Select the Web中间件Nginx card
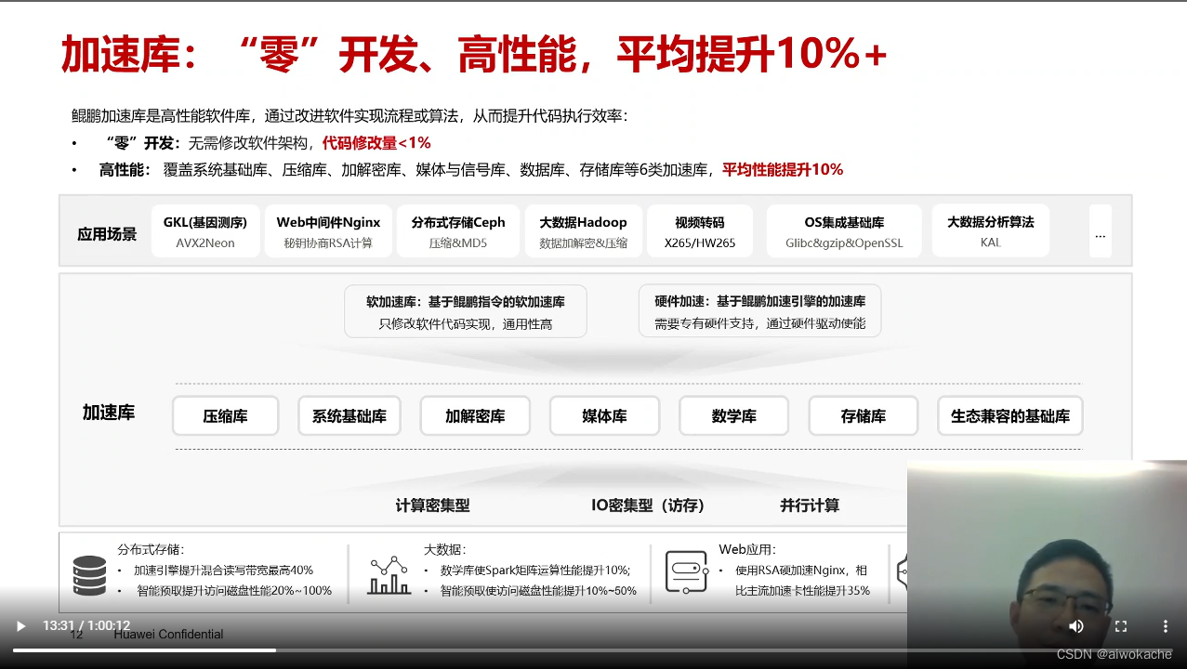The width and height of the screenshot is (1187, 669). point(328,231)
